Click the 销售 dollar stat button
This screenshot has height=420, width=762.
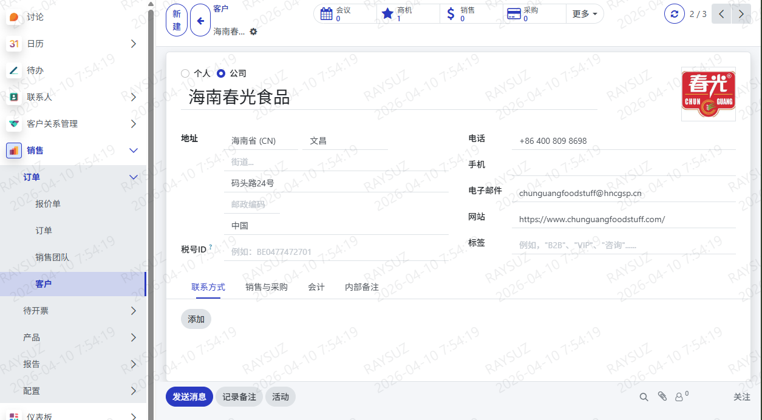472,14
